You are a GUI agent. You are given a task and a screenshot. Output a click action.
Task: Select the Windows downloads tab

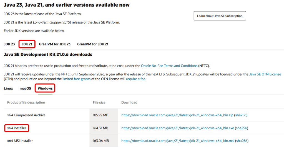[45, 88]
